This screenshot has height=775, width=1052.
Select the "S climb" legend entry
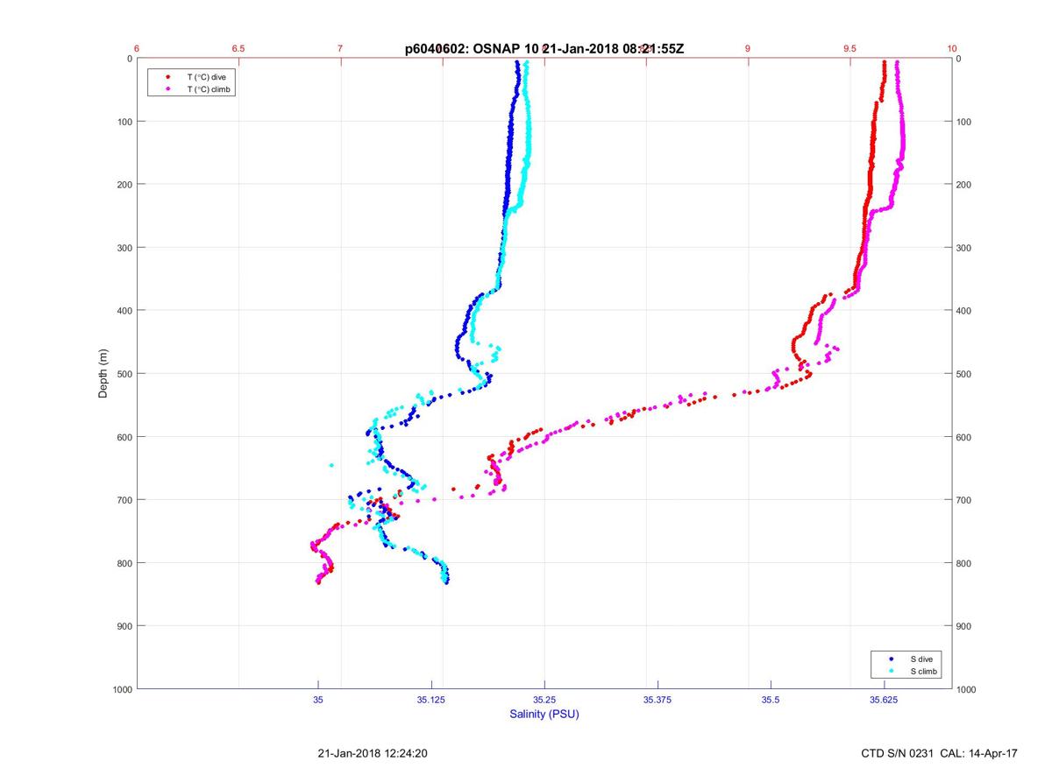[923, 671]
